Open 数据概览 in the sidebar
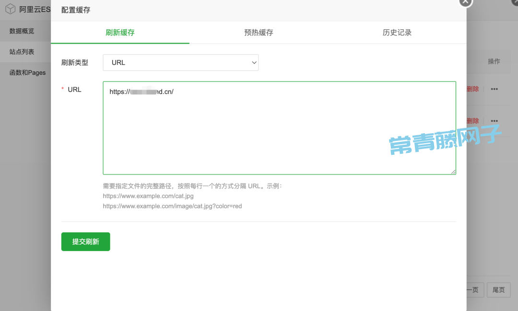This screenshot has height=311, width=518. 22,31
